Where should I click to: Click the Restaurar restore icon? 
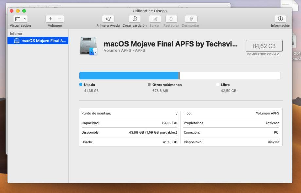click(171, 19)
